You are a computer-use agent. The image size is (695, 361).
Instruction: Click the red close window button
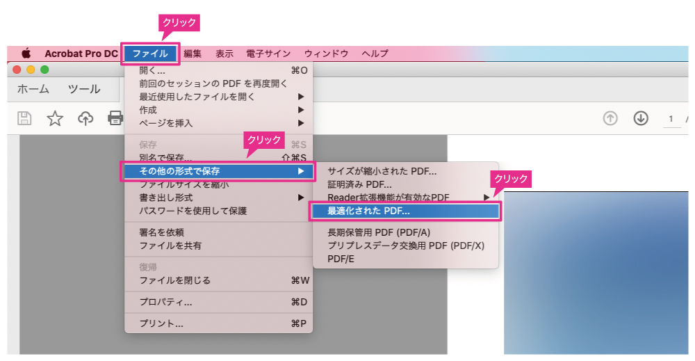(x=17, y=70)
